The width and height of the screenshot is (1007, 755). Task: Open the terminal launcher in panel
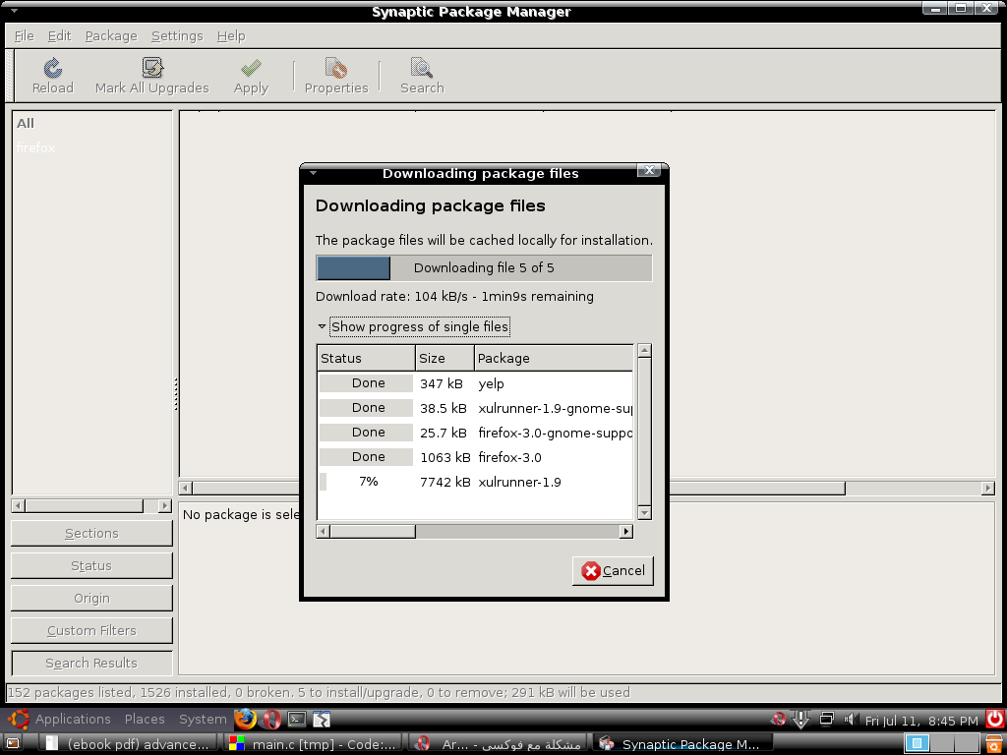[297, 719]
